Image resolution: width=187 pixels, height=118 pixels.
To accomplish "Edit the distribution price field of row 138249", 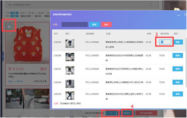I will [x=165, y=42].
